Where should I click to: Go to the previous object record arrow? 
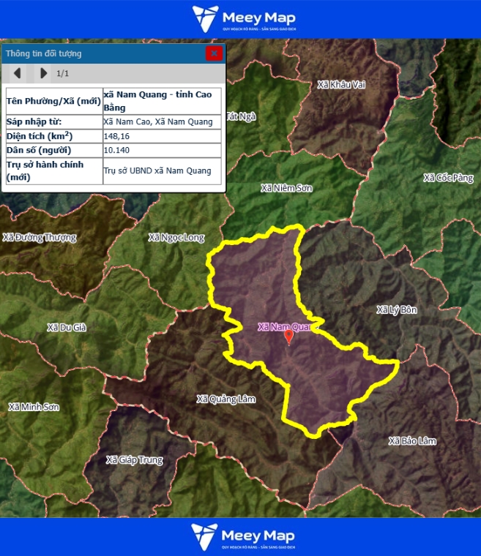click(18, 73)
